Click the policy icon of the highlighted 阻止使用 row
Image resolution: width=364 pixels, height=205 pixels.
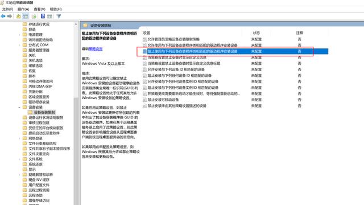[144, 51]
